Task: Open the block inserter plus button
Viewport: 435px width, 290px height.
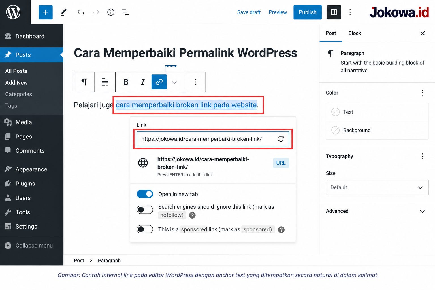Action: click(46, 12)
